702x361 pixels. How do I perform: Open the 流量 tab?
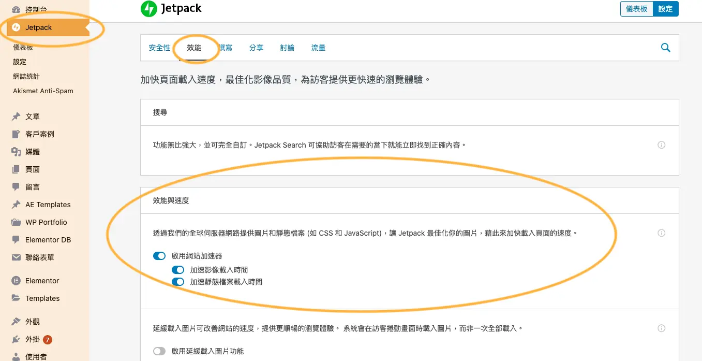[x=318, y=48]
